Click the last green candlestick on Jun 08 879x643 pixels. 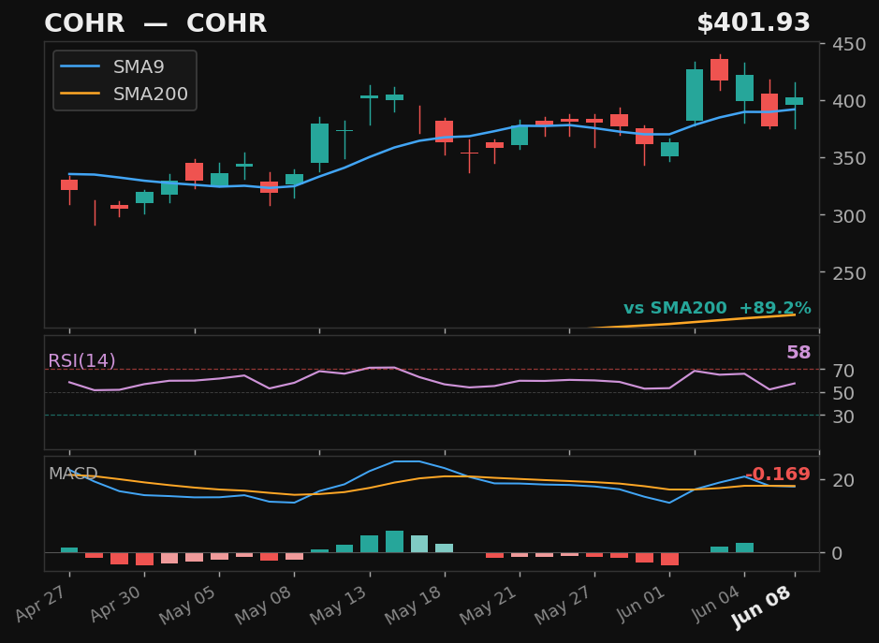point(795,101)
